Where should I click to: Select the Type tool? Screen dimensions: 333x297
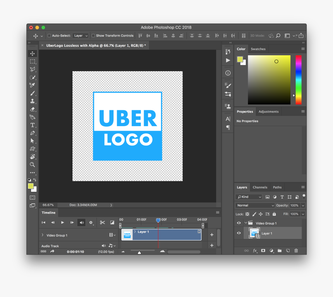point(33,125)
